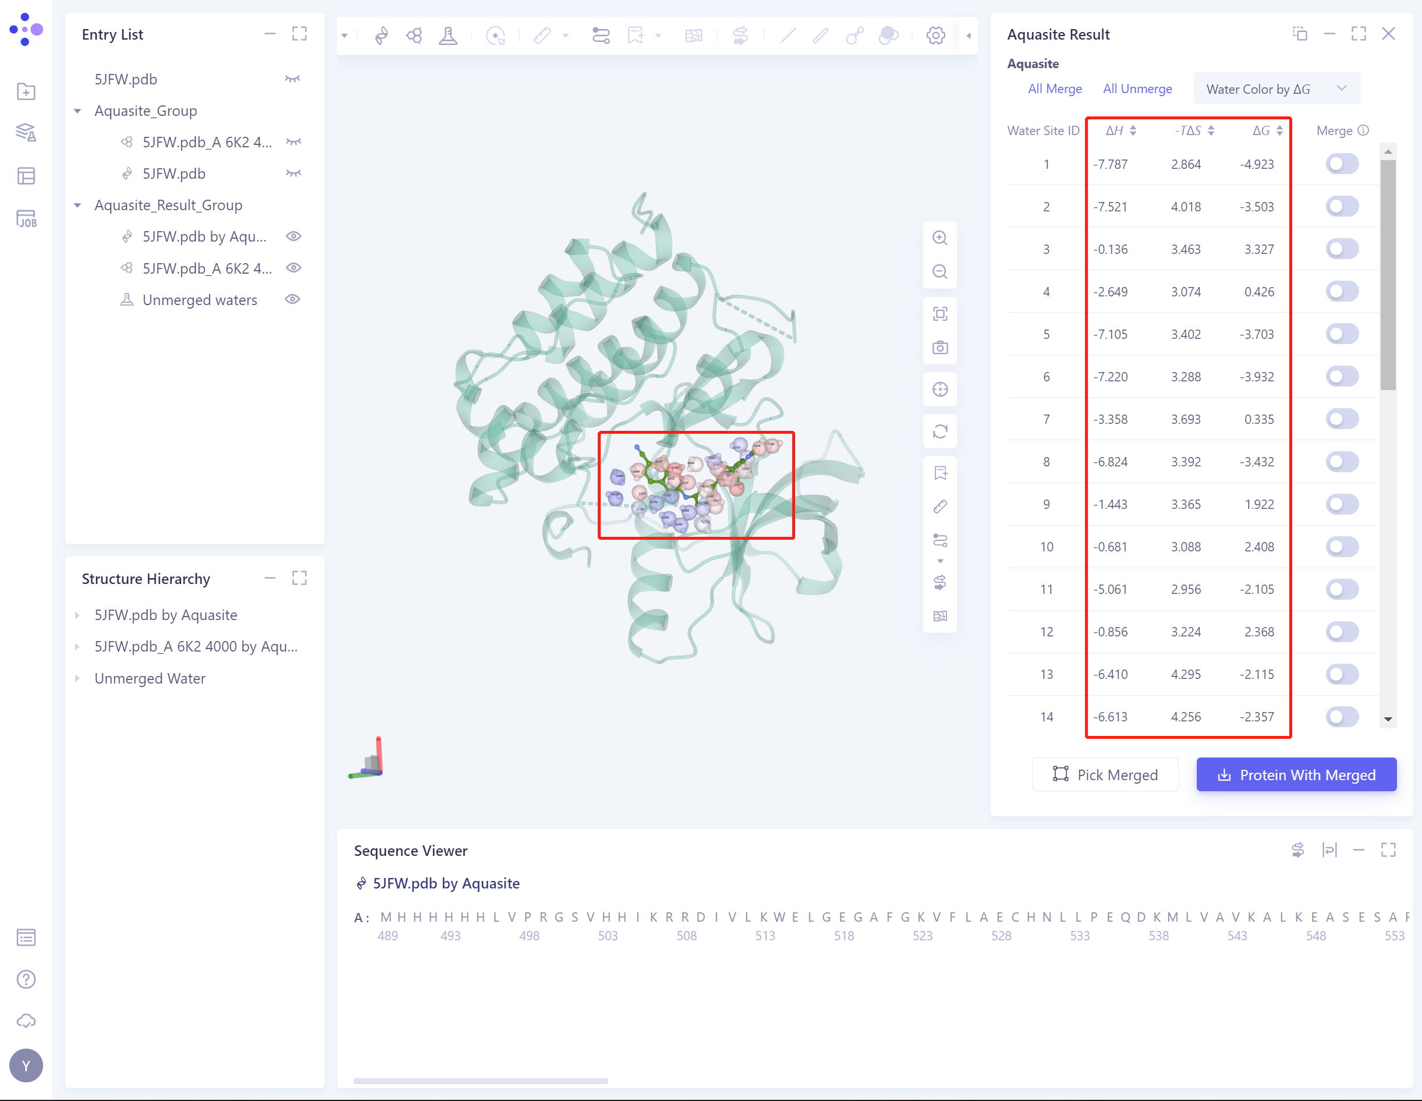
Task: Open Water Color by ΔG dropdown
Action: 1276,88
